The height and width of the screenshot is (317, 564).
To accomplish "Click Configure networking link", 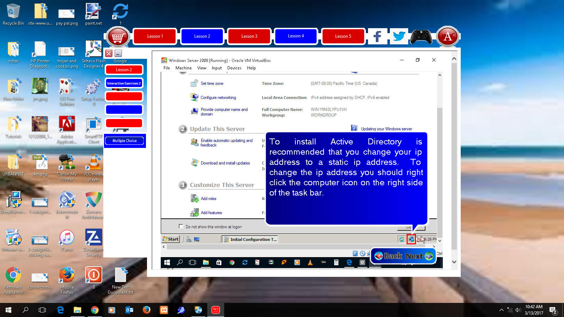I will point(218,98).
